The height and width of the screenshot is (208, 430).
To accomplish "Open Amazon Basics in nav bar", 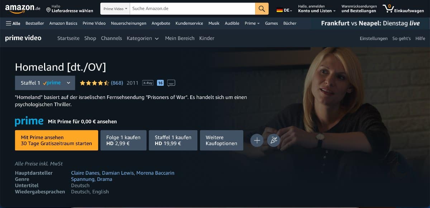I will pyautogui.click(x=63, y=23).
